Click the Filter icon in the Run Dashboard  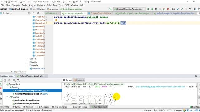click(x=18, y=80)
